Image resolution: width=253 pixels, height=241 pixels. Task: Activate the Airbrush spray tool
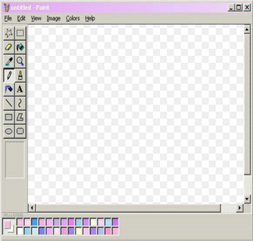(9, 89)
